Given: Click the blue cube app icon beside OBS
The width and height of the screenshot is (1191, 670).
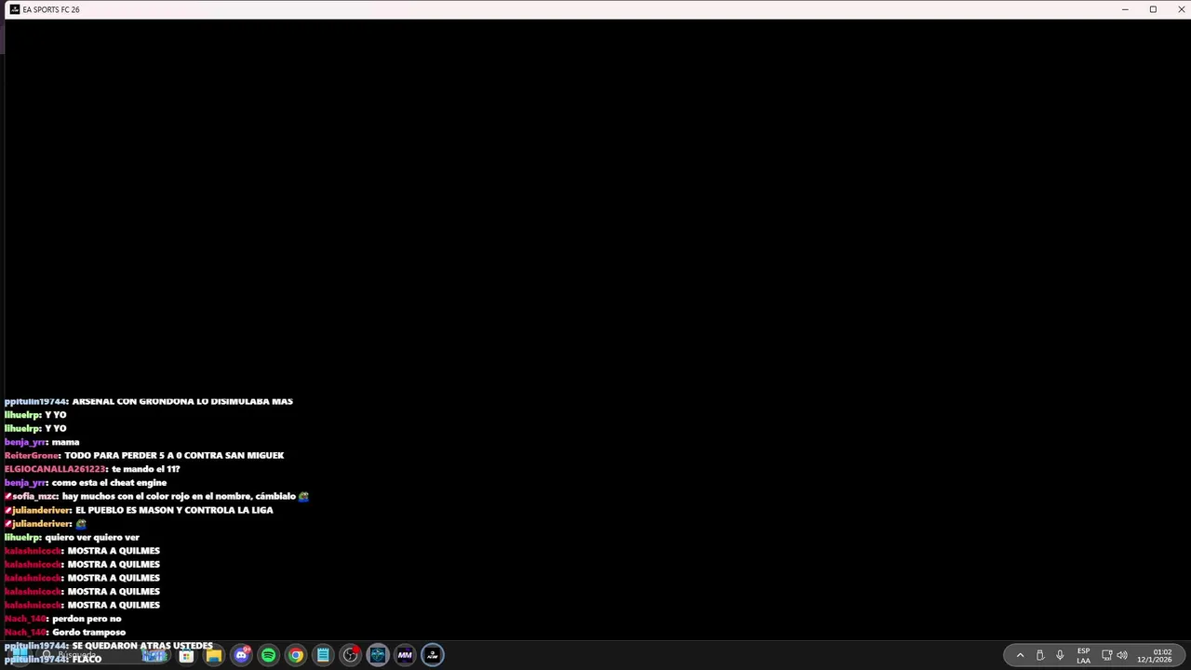Looking at the screenshot, I should coord(377,655).
